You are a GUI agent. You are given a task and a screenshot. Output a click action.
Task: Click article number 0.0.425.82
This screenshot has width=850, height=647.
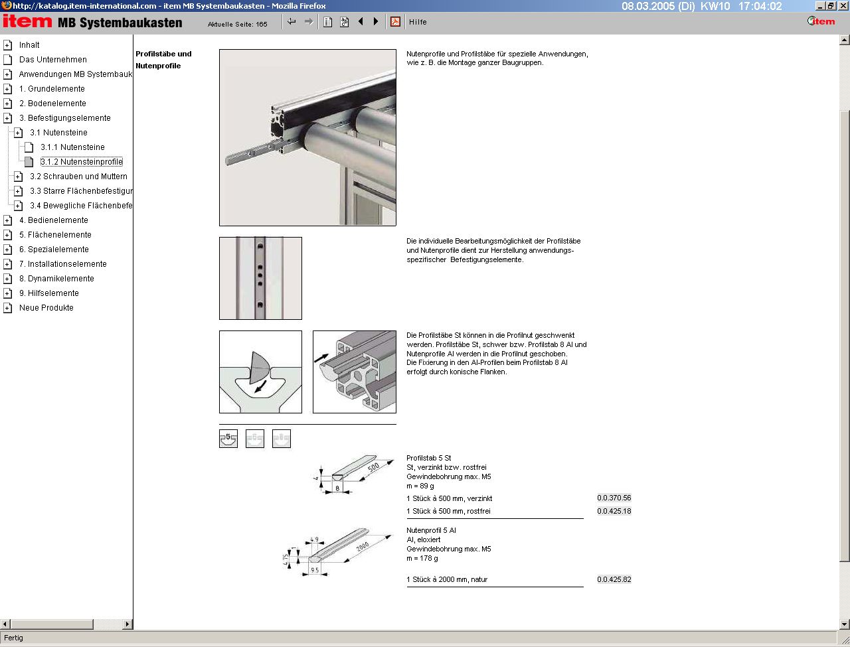(614, 579)
